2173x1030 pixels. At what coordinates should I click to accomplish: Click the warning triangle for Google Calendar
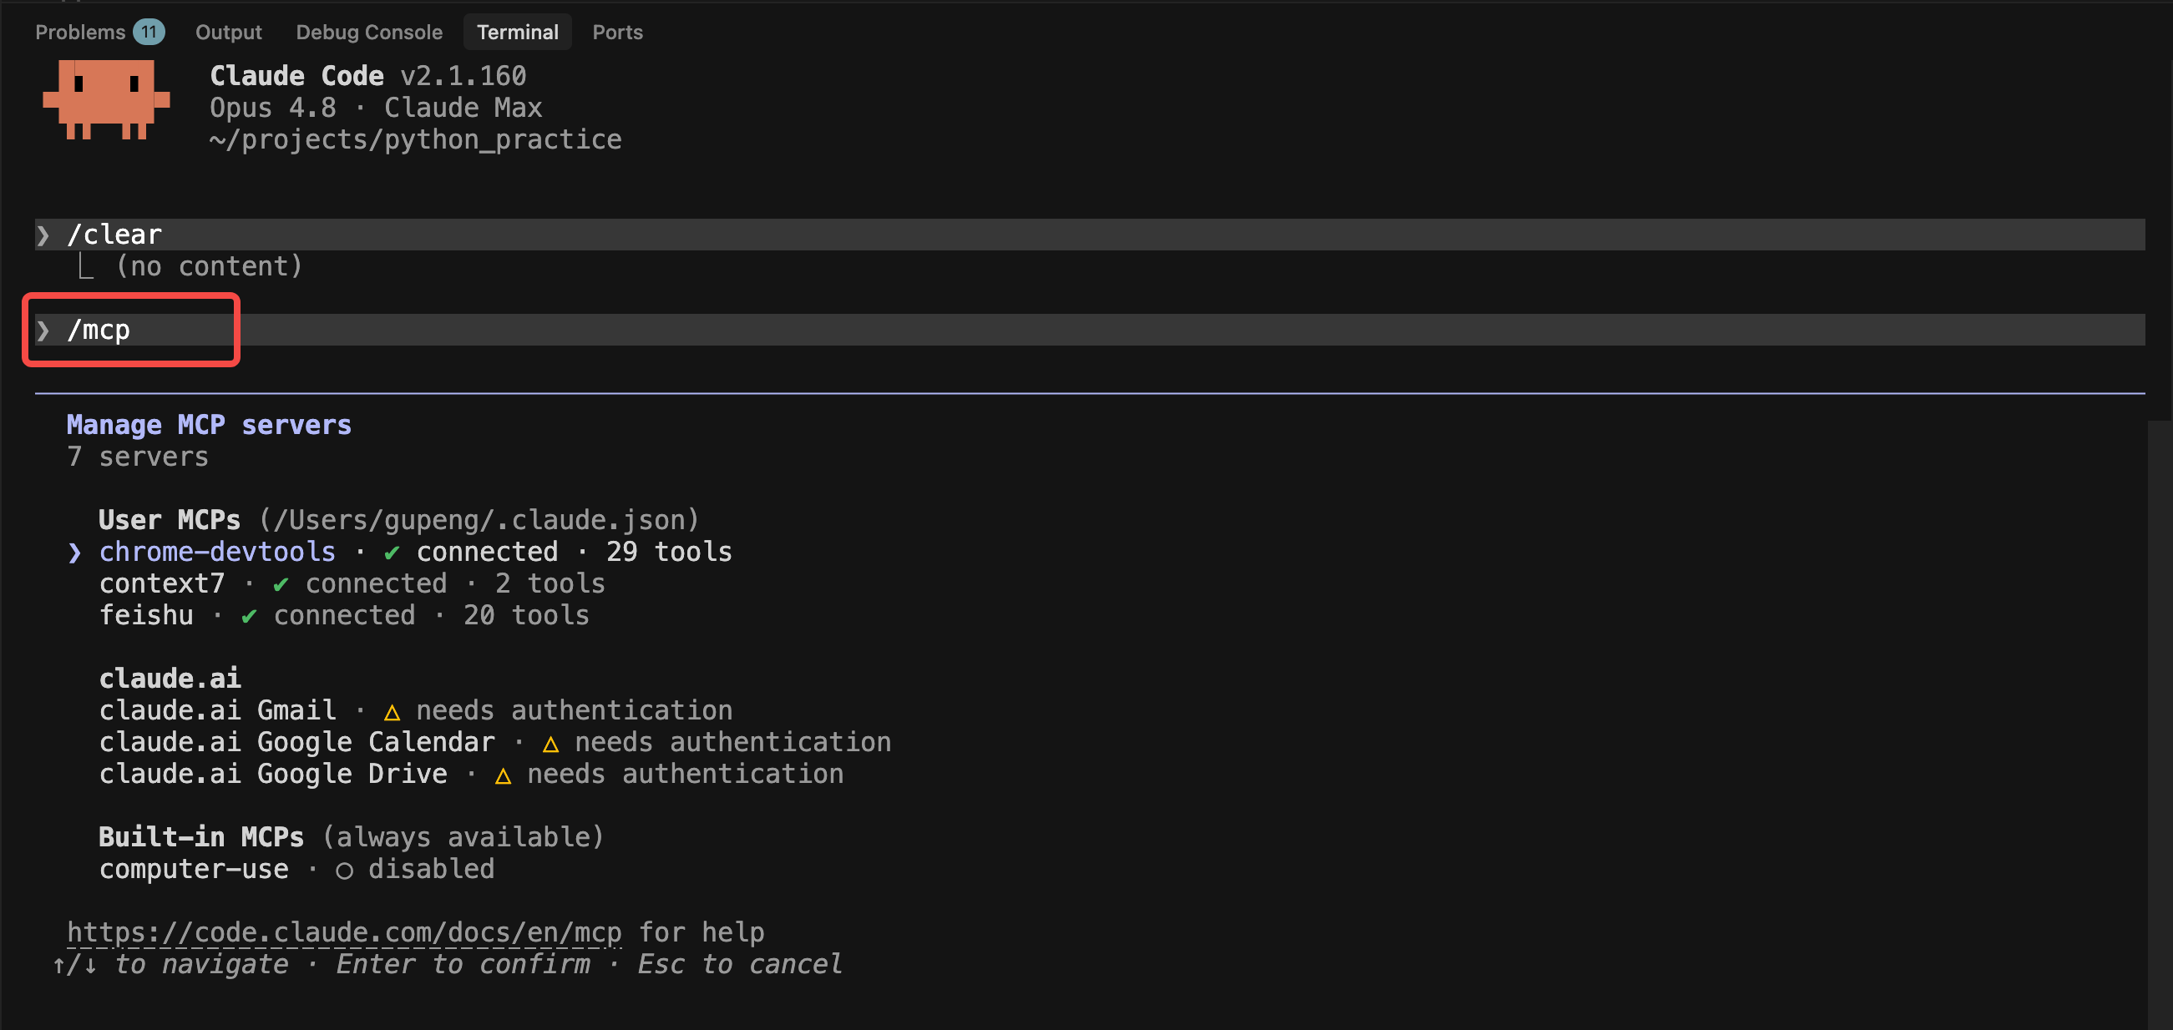[x=550, y=744]
